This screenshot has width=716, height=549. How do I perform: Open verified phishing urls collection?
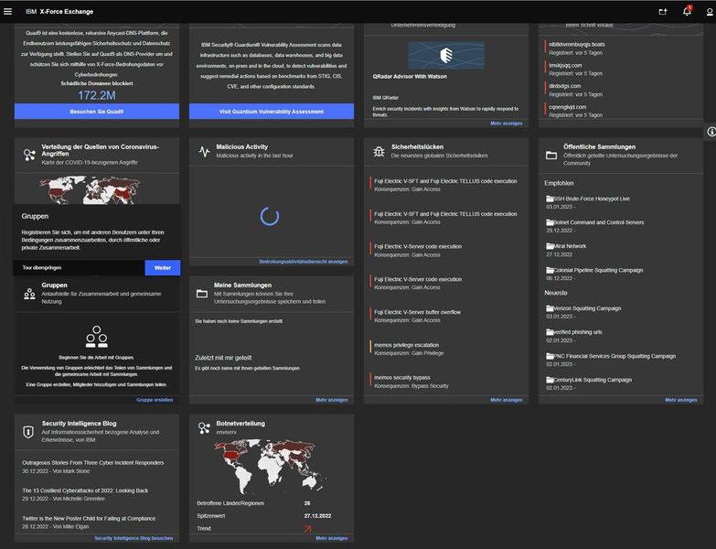(x=578, y=332)
